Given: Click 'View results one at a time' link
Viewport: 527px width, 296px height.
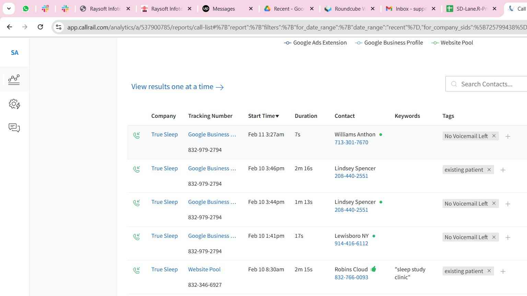Looking at the screenshot, I should point(177,87).
